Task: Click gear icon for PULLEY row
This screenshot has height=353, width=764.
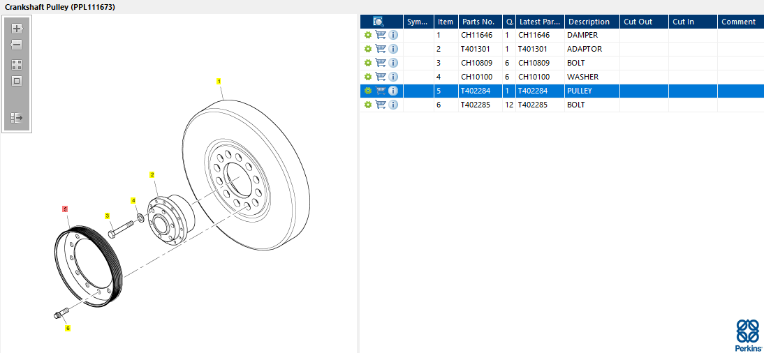Action: [368, 91]
